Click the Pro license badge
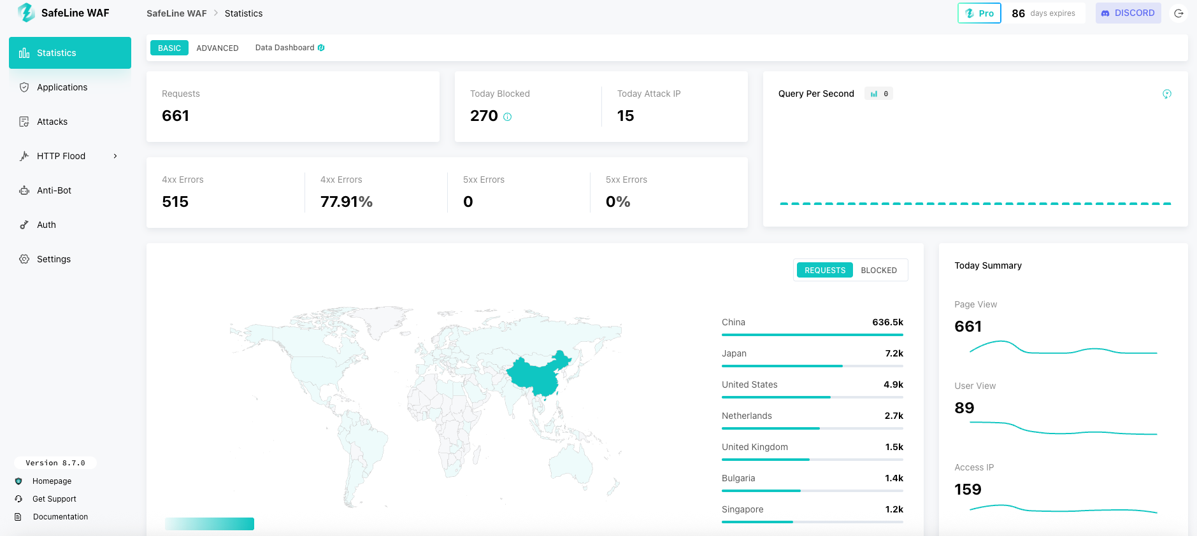Image resolution: width=1197 pixels, height=536 pixels. point(979,13)
